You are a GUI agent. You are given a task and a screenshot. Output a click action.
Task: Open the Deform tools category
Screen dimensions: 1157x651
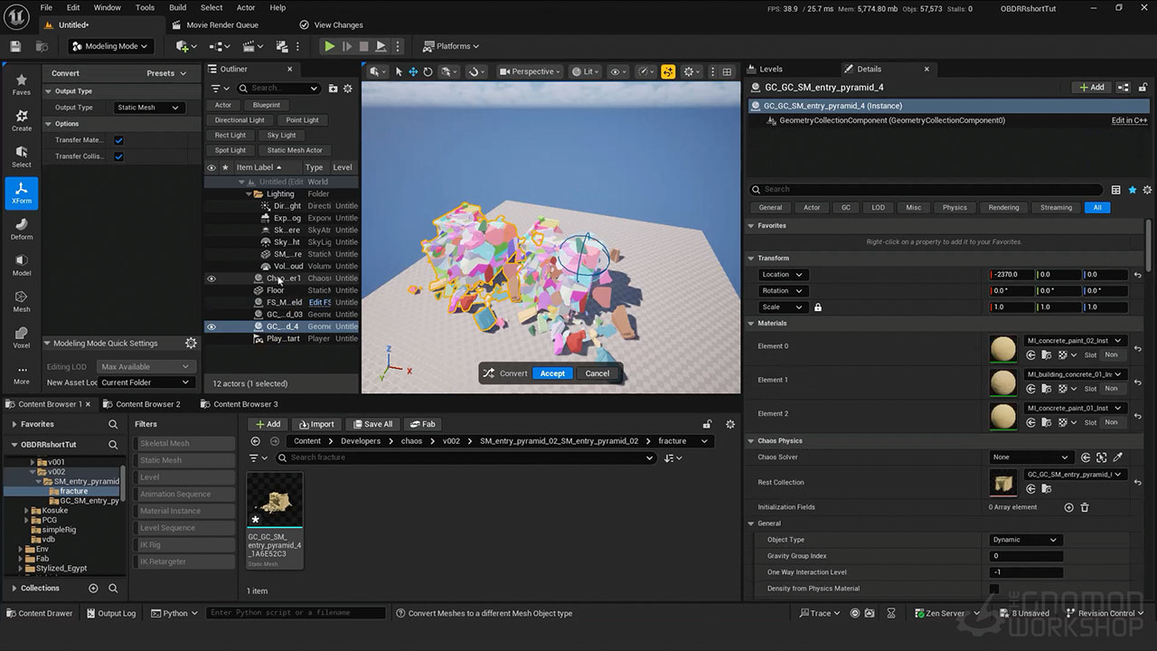pos(22,229)
